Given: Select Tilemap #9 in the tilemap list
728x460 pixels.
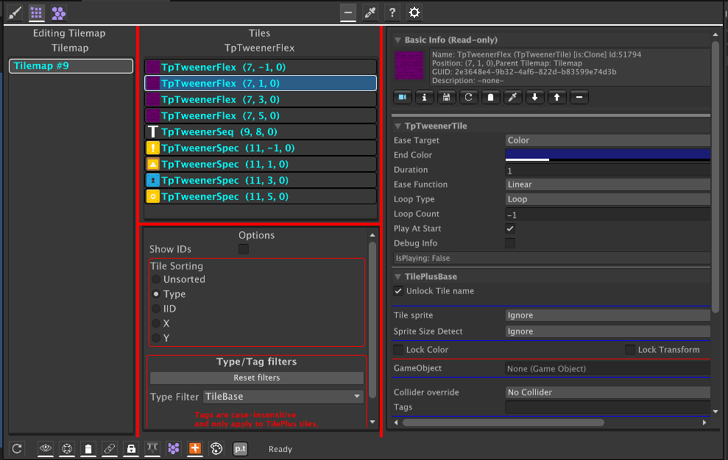Looking at the screenshot, I should [71, 66].
